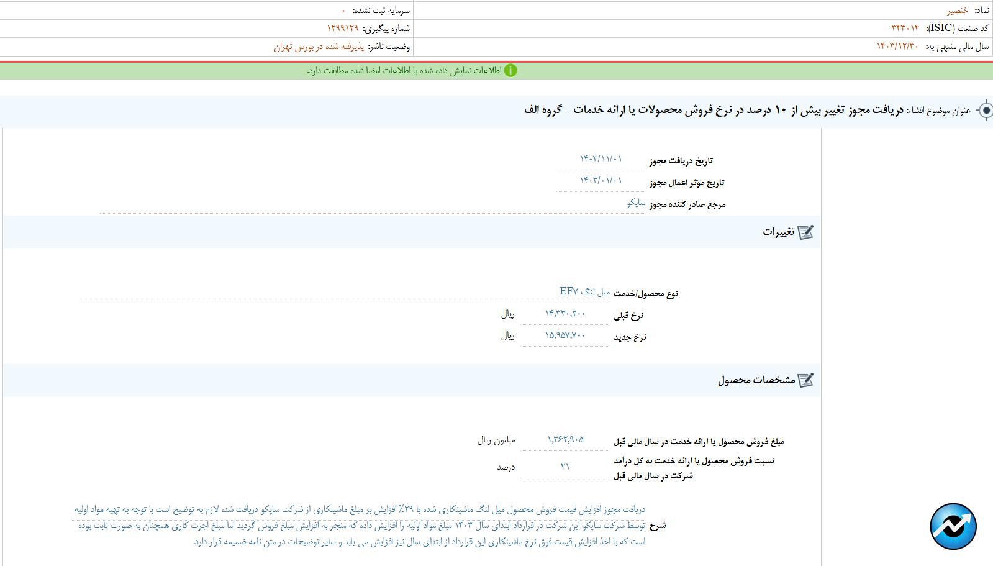Click the new rate value ۱۵,۹۵۷,۷۰۰
The width and height of the screenshot is (993, 566).
[x=565, y=335]
